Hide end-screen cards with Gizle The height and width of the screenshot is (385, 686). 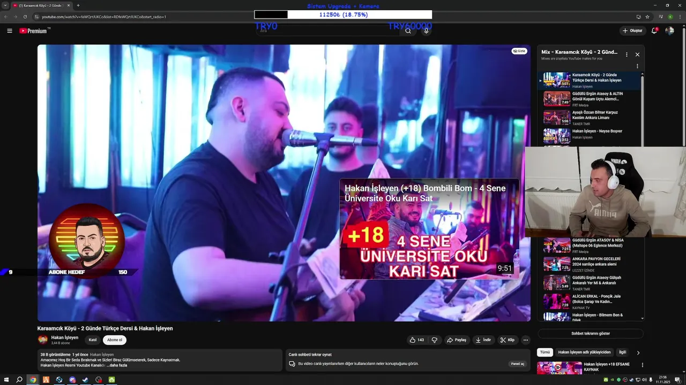tap(519, 51)
